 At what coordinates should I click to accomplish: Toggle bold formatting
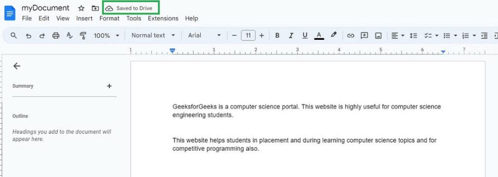coord(277,35)
